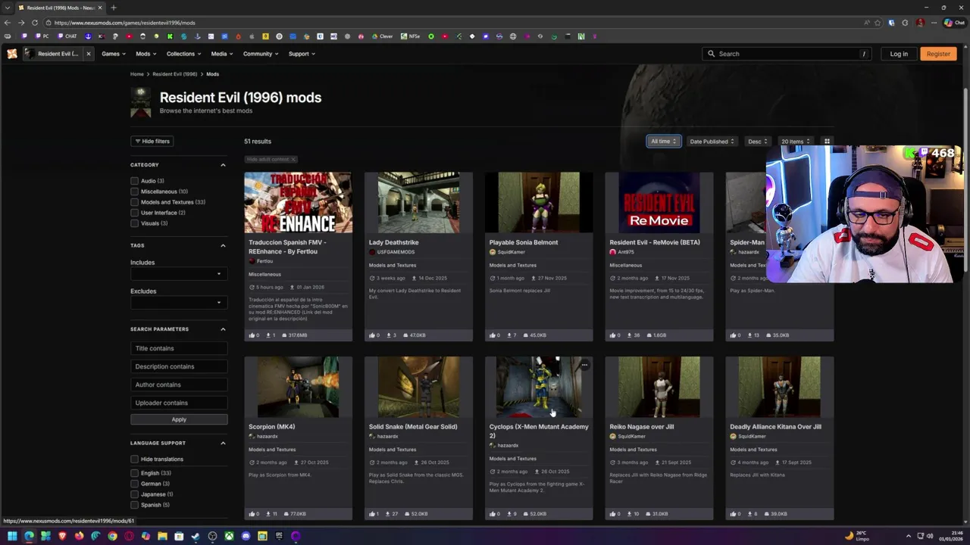
Task: Open the Clever bookmark
Action: point(383,36)
